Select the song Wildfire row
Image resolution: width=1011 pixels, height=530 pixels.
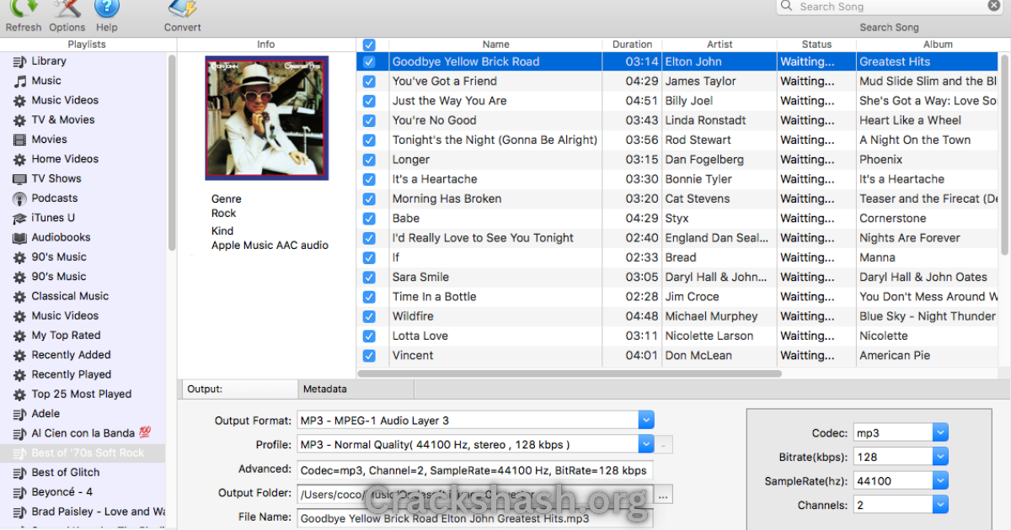[678, 316]
